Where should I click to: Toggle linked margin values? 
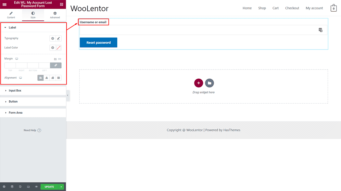tap(56, 65)
